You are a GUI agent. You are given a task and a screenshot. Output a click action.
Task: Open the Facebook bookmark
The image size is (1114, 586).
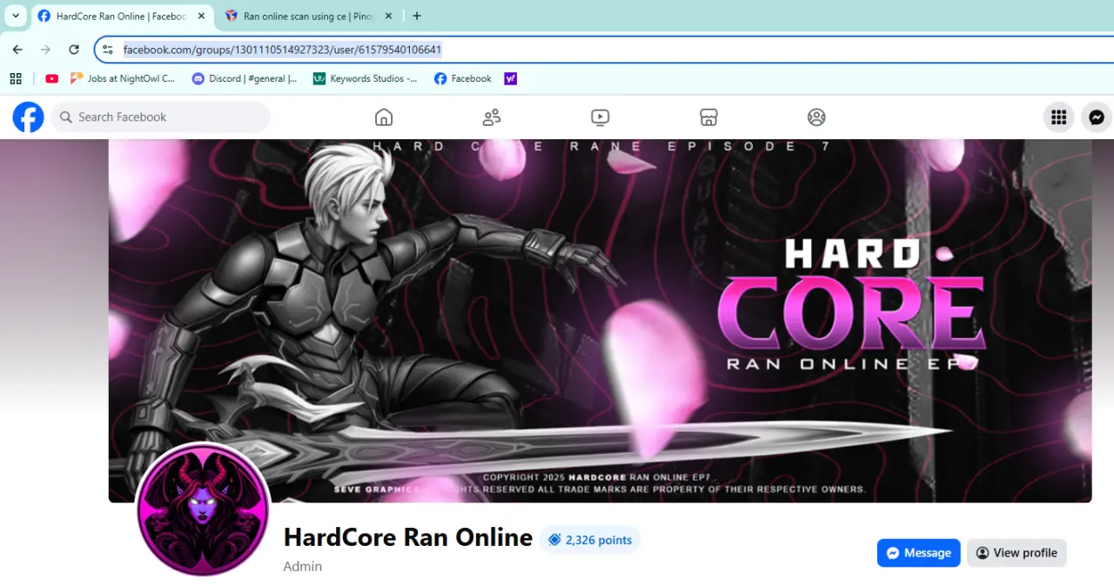(x=463, y=78)
